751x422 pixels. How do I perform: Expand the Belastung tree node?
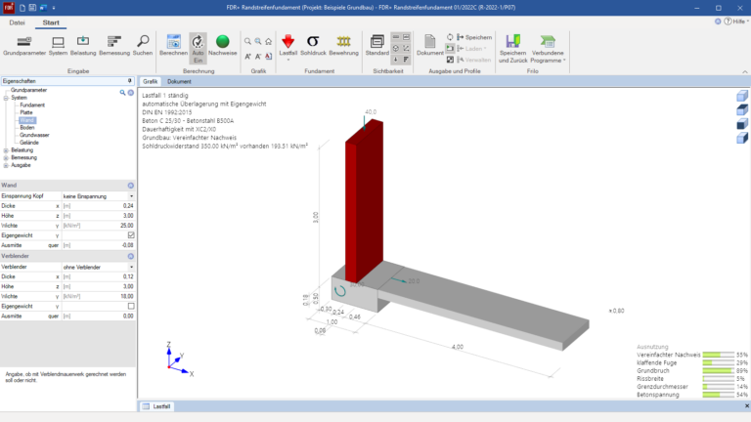pyautogui.click(x=6, y=150)
